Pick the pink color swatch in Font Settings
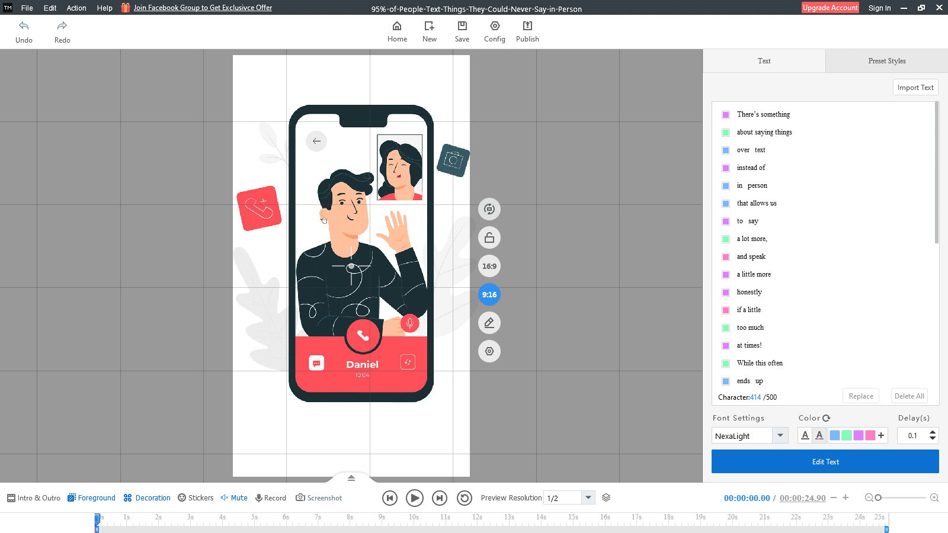Image resolution: width=948 pixels, height=533 pixels. click(x=870, y=435)
